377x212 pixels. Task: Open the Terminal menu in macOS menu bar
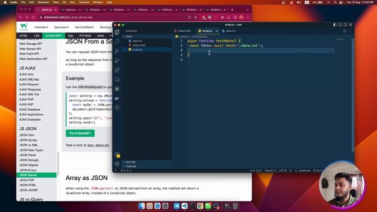[84, 2]
